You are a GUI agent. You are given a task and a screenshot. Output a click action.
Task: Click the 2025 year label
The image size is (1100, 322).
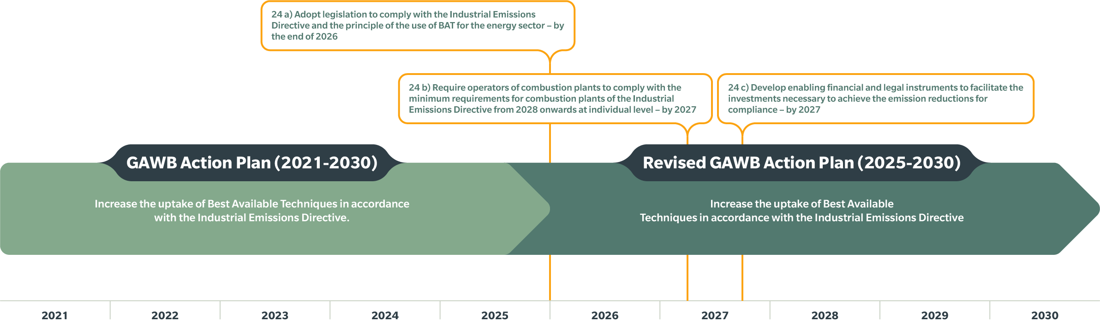pyautogui.click(x=495, y=315)
